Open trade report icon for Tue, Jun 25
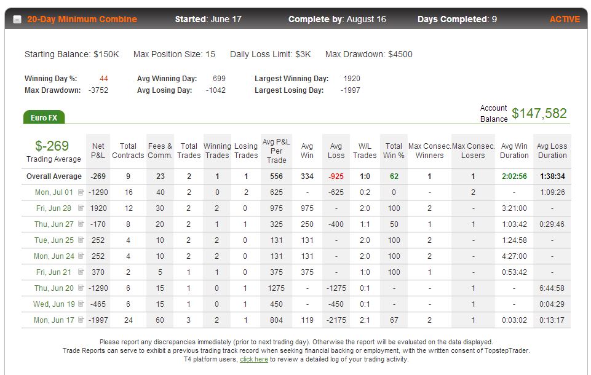The width and height of the screenshot is (591, 375). tap(81, 240)
